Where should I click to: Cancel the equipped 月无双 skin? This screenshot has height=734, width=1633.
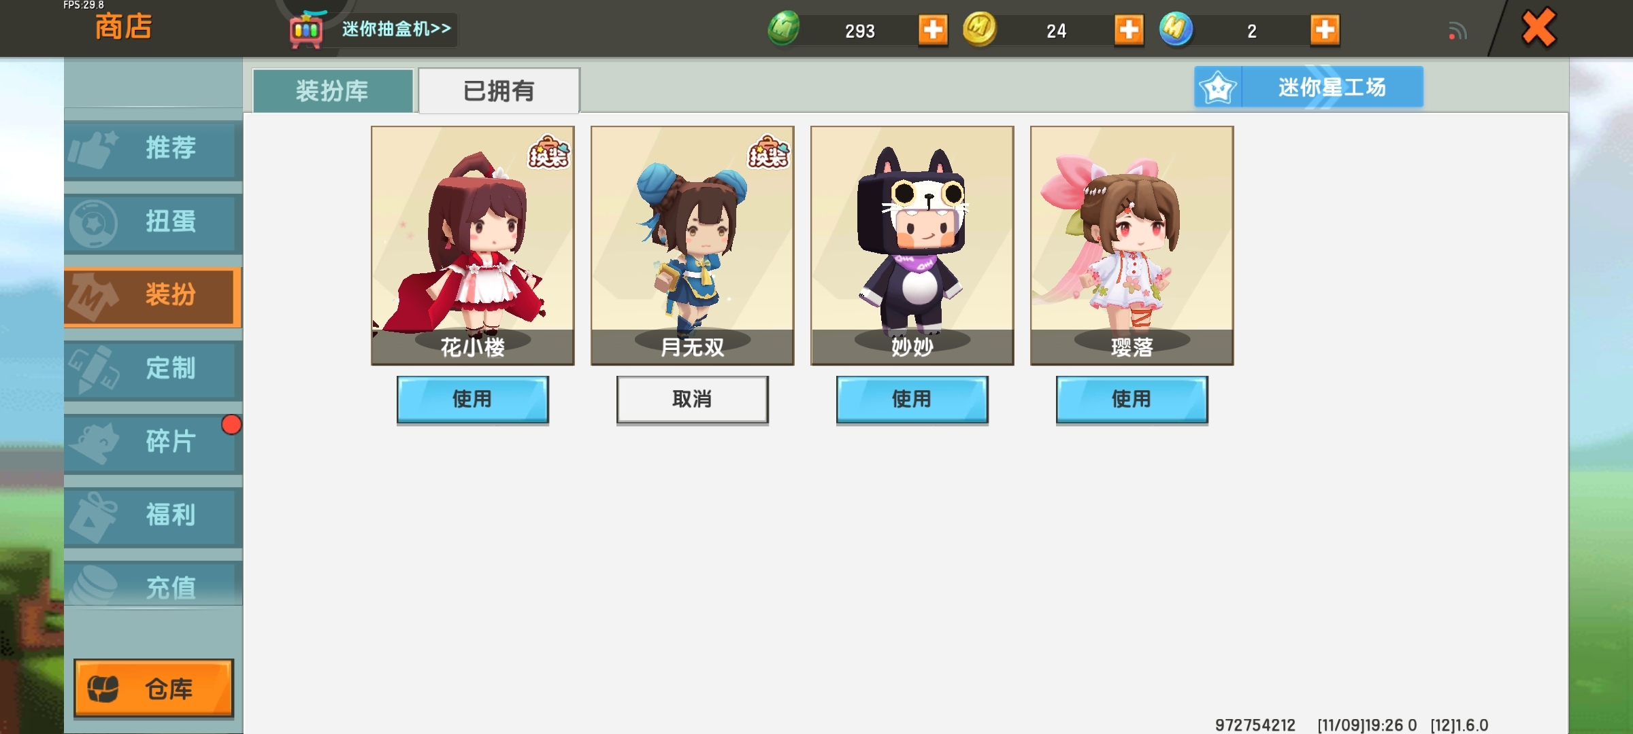[693, 400]
